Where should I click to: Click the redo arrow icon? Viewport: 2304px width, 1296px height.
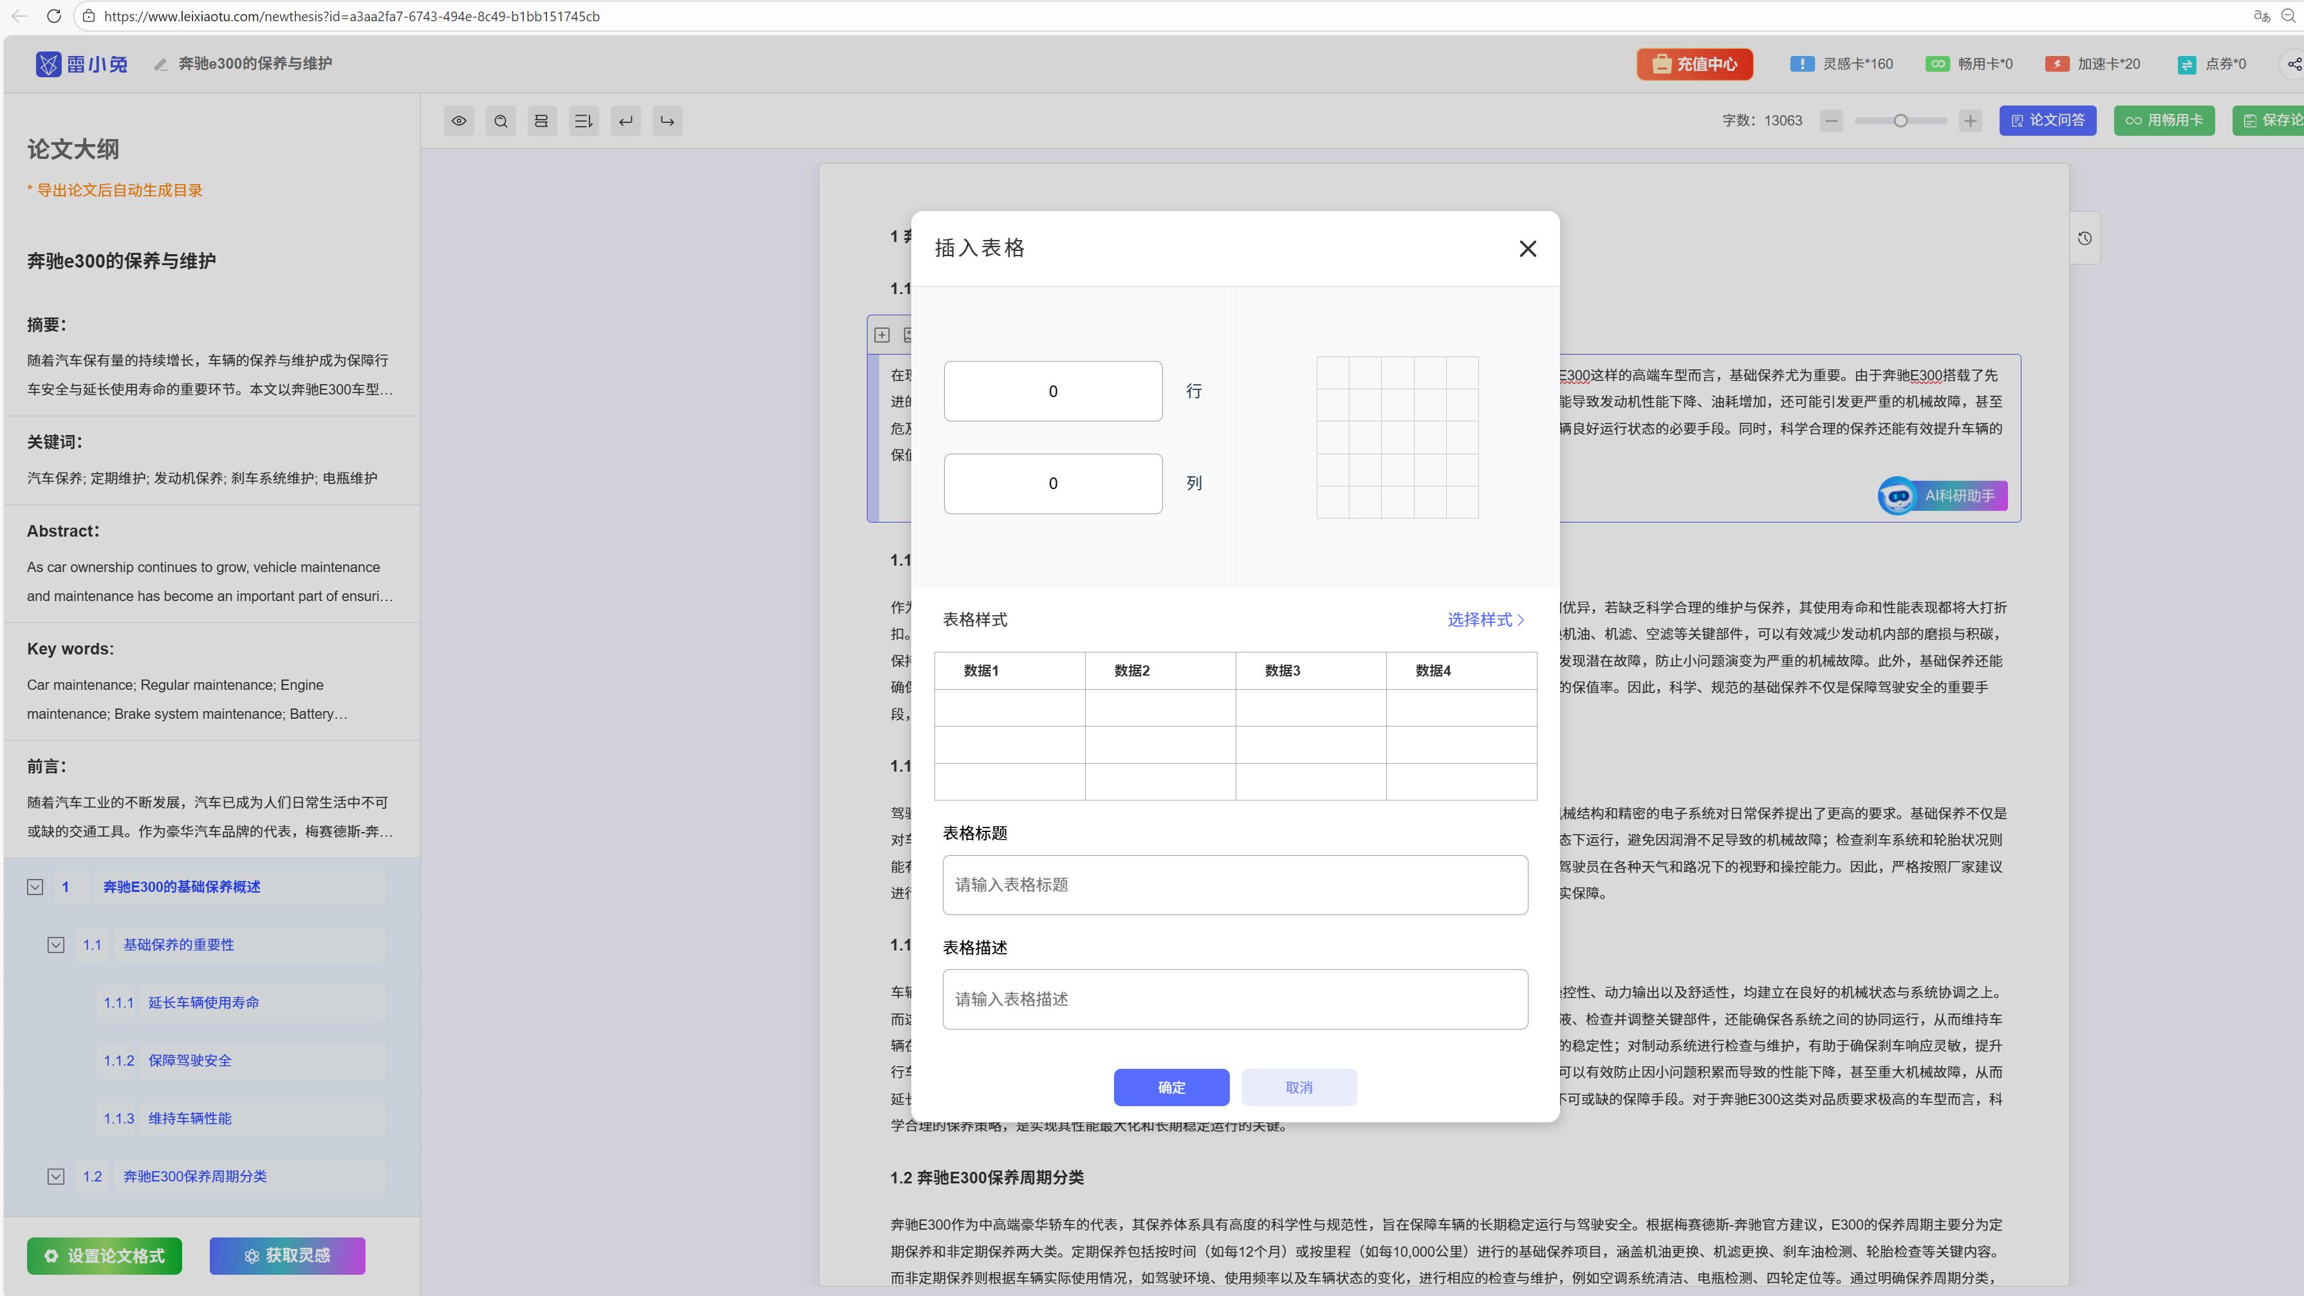[667, 121]
